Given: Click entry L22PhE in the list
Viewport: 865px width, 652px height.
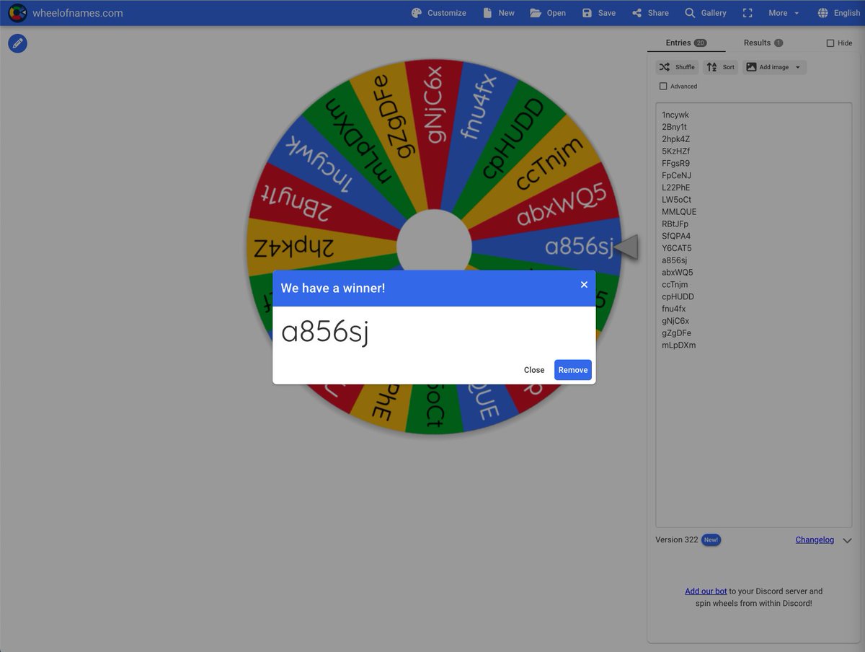Looking at the screenshot, I should [x=676, y=188].
